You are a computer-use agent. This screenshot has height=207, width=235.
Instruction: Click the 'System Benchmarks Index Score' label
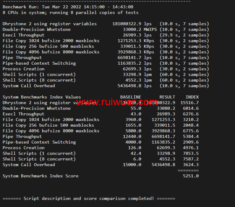[x=40, y=176]
